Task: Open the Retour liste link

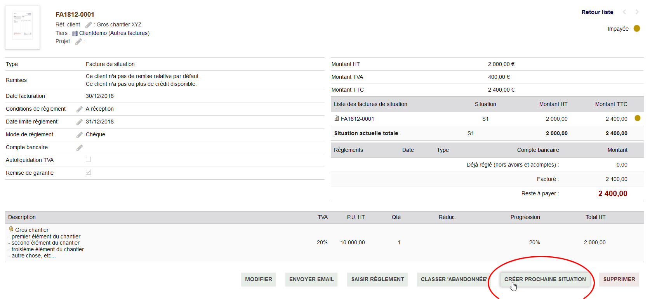Action: coord(597,12)
